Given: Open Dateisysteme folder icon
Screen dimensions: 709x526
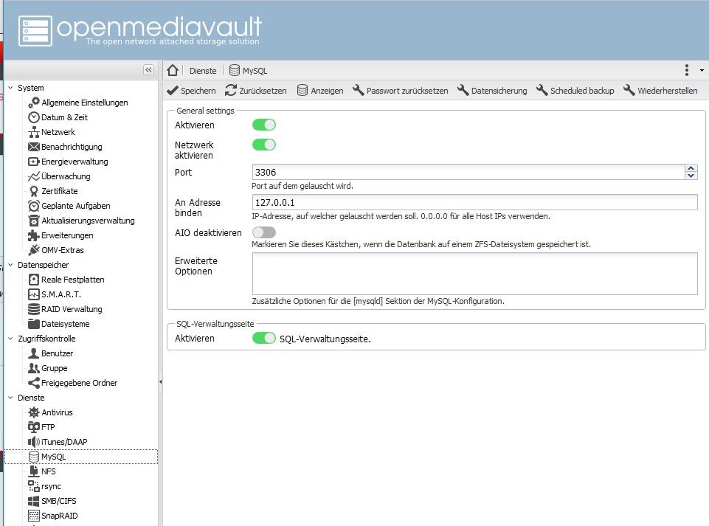Looking at the screenshot, I should tap(34, 325).
